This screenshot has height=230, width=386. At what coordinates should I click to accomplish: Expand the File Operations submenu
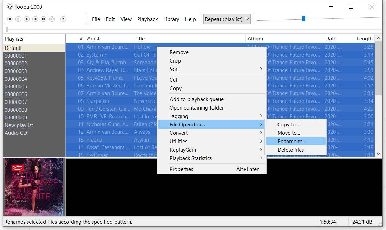tap(211, 124)
